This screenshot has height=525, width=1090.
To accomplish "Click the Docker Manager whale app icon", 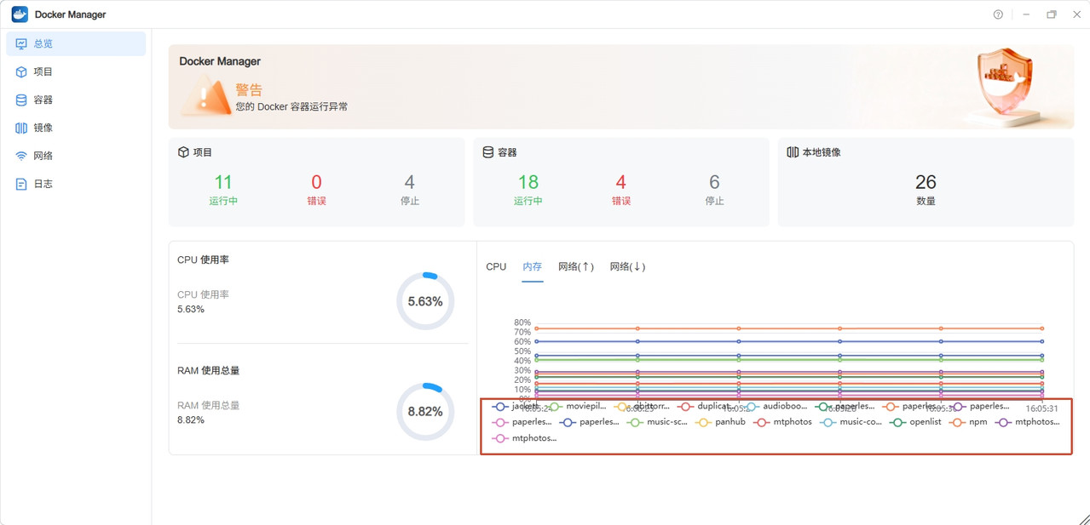I will pyautogui.click(x=20, y=14).
